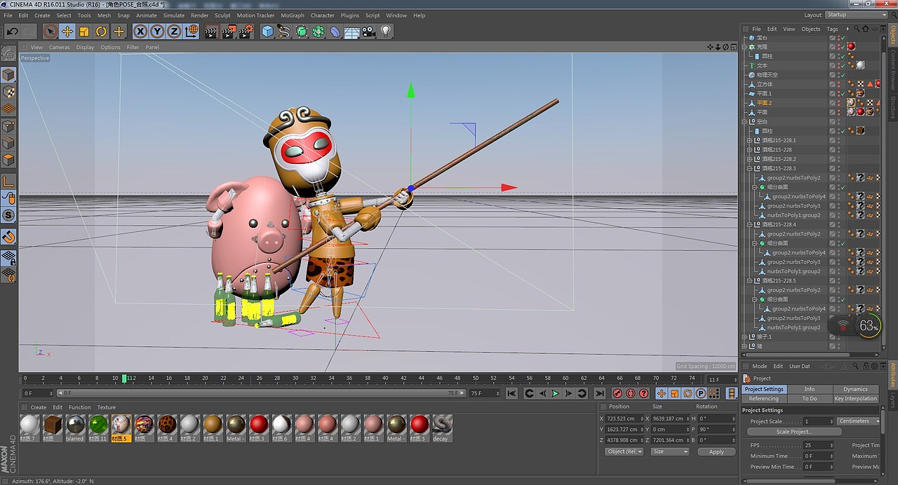Add a Cube primitive object
Screen dimensions: 898x485
tap(267, 32)
